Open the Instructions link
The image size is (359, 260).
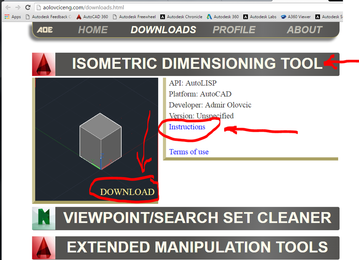(187, 127)
